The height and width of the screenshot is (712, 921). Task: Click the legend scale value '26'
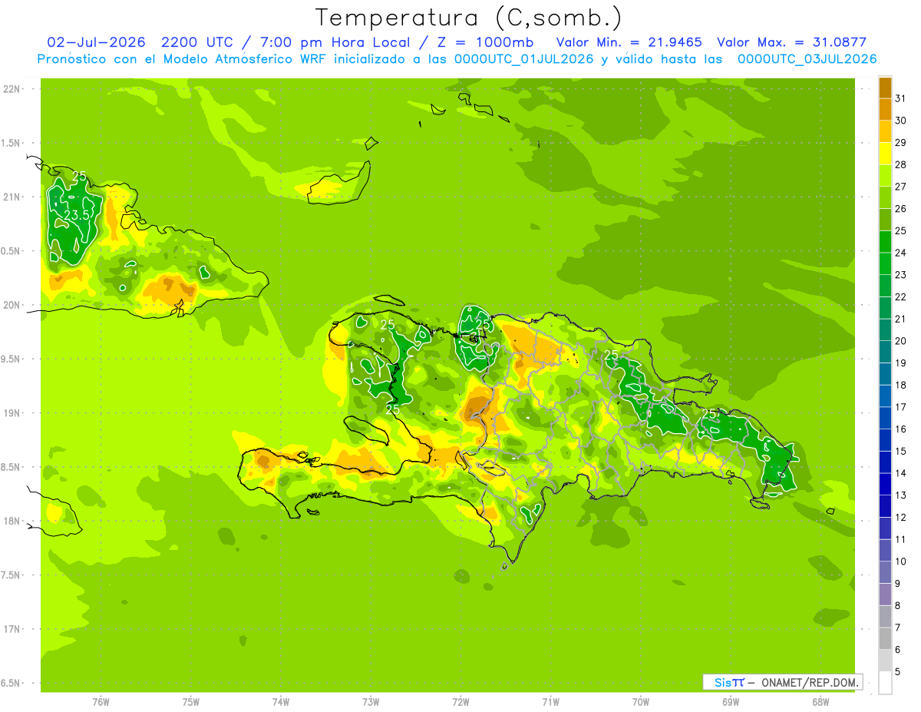tap(901, 209)
